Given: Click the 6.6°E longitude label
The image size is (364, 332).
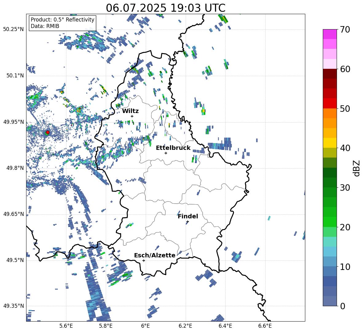Looking at the screenshot, I should [265, 326].
